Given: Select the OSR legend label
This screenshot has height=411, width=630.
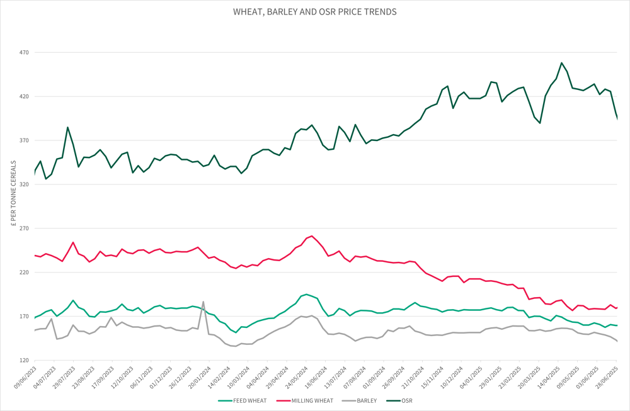Looking at the screenshot, I should [x=408, y=400].
